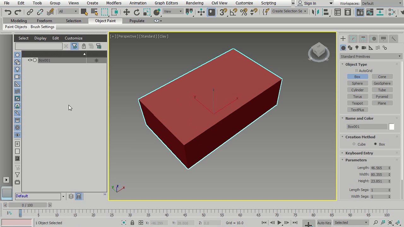Toggle Percent Snap
Image resolution: width=404 pixels, height=227 pixels.
click(244, 12)
